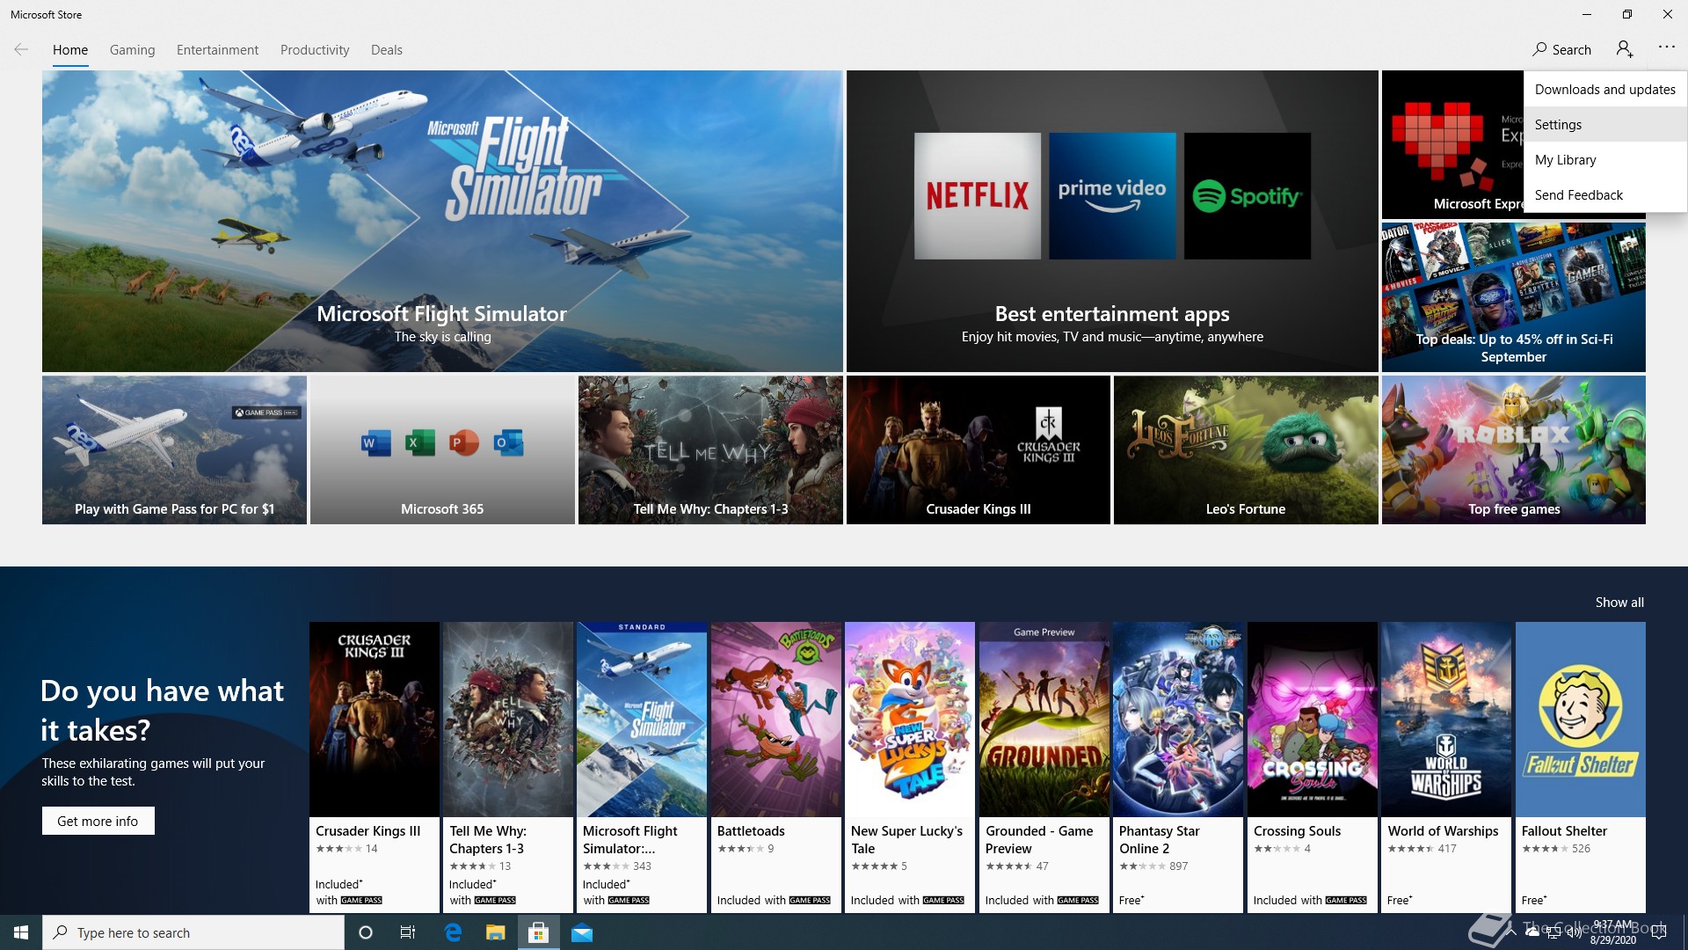Screen dimensions: 1688x950
Task: Switch to the Deals tab
Action: point(387,50)
